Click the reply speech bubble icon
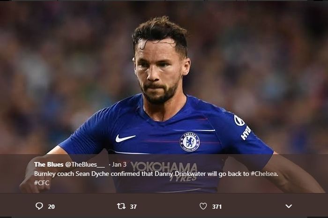328x218 pixels. coord(39,206)
